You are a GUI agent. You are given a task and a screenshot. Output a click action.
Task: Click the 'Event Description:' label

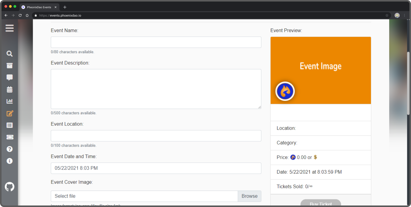pyautogui.click(x=70, y=63)
